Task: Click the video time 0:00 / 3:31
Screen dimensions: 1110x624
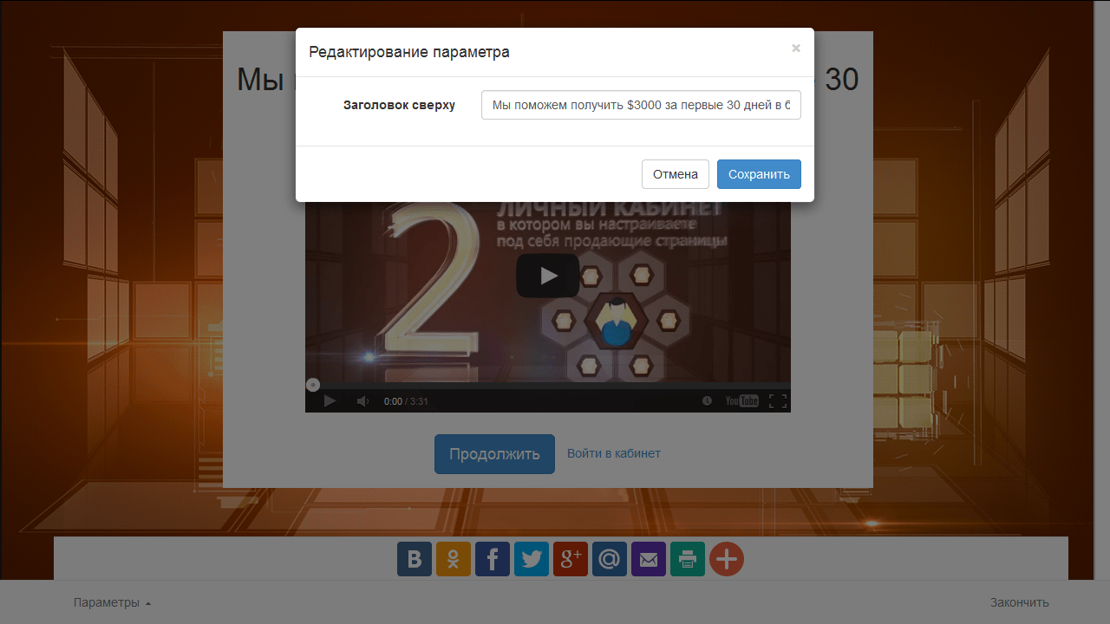Action: pyautogui.click(x=406, y=402)
